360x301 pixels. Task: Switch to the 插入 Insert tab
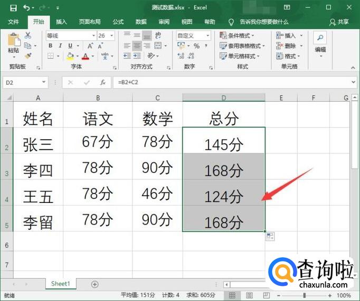tap(61, 22)
